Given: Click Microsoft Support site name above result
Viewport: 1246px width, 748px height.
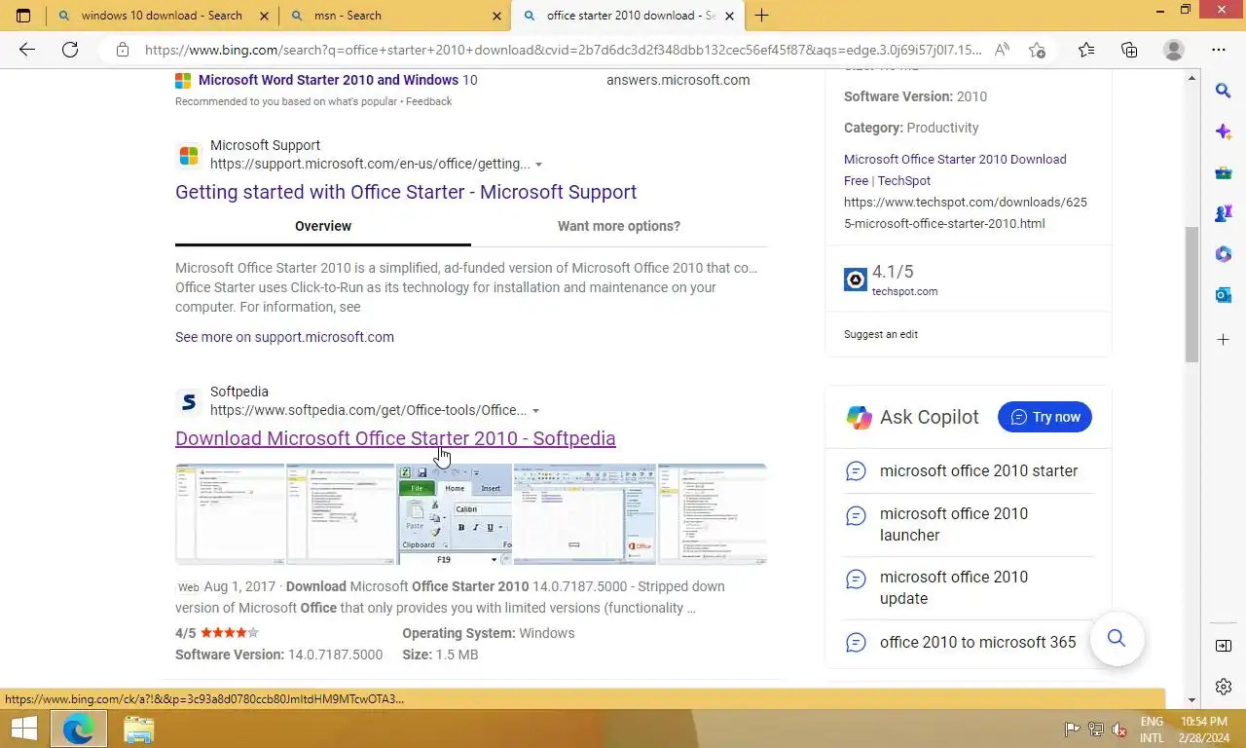Looking at the screenshot, I should click(x=265, y=145).
